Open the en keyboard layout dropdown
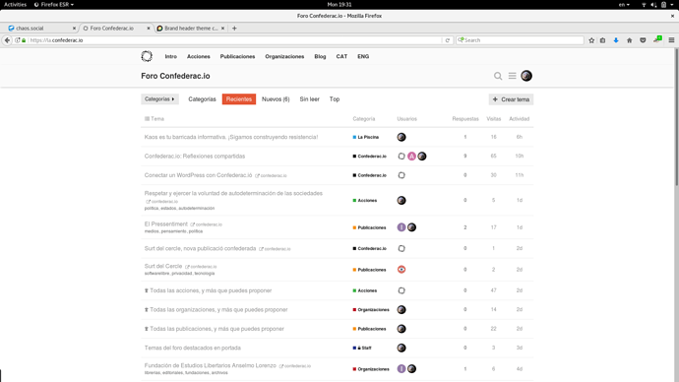This screenshot has width=679, height=382. tap(624, 4)
